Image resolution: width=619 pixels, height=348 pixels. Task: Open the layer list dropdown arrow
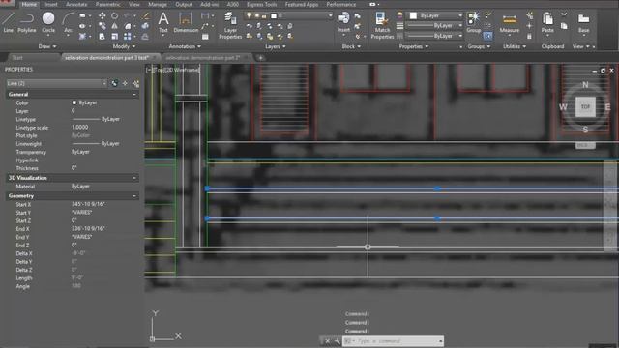[x=330, y=15]
